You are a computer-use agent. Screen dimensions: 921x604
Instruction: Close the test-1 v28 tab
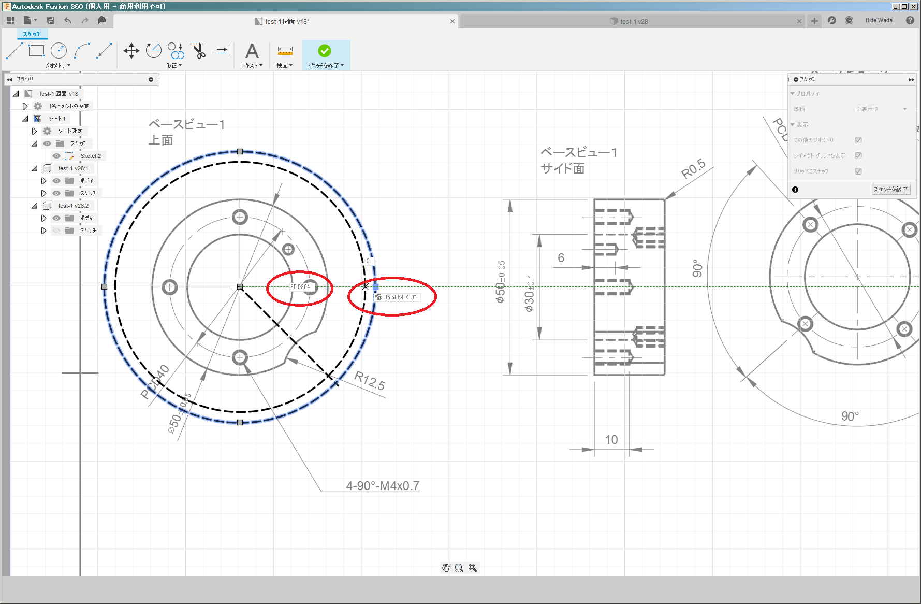click(799, 21)
